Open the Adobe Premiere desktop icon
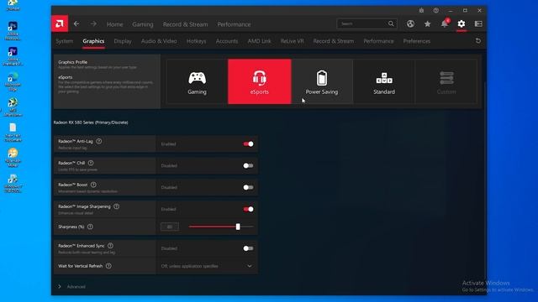The width and height of the screenshot is (538, 302). pos(13,57)
